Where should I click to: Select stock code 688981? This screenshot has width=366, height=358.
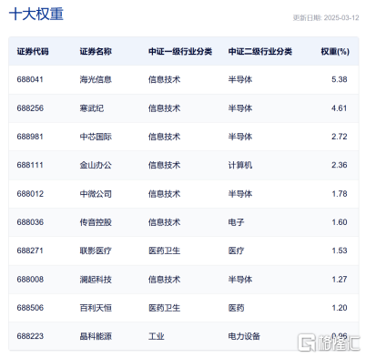point(30,137)
